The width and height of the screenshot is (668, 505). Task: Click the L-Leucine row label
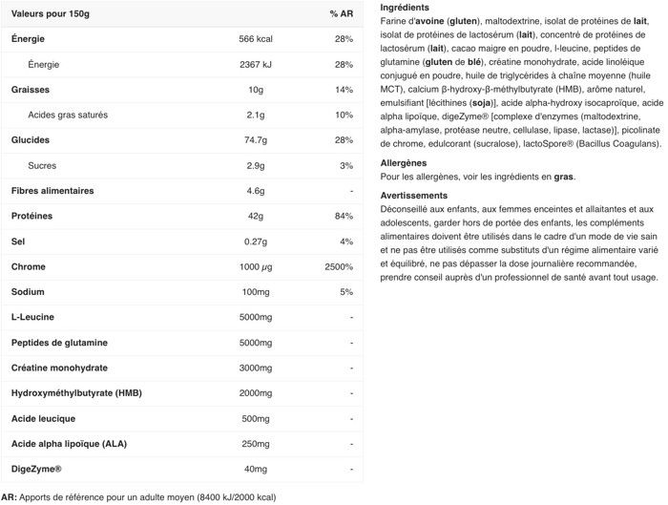coord(34,317)
